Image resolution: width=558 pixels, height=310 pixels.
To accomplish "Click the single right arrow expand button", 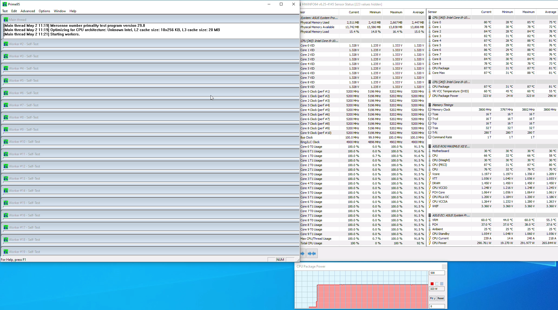I will [x=303, y=253].
